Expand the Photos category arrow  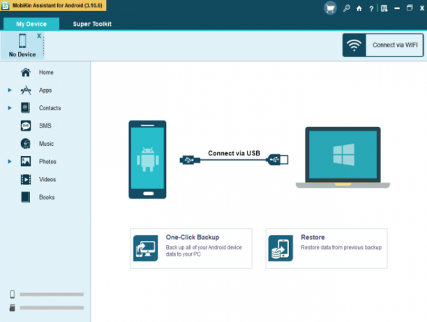coord(10,162)
